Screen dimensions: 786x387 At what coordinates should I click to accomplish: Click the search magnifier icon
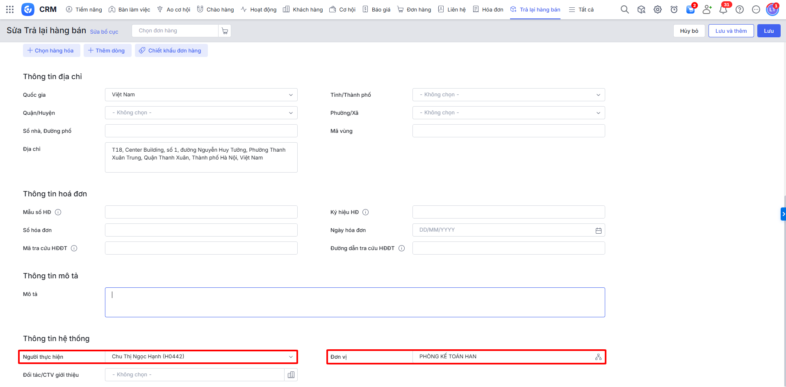click(624, 9)
